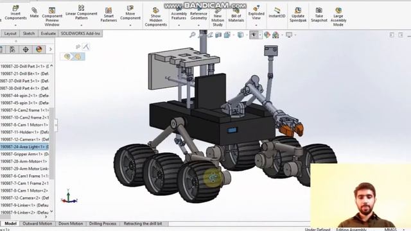Select the Mate tool
The image size is (411, 231).
[x=34, y=12]
